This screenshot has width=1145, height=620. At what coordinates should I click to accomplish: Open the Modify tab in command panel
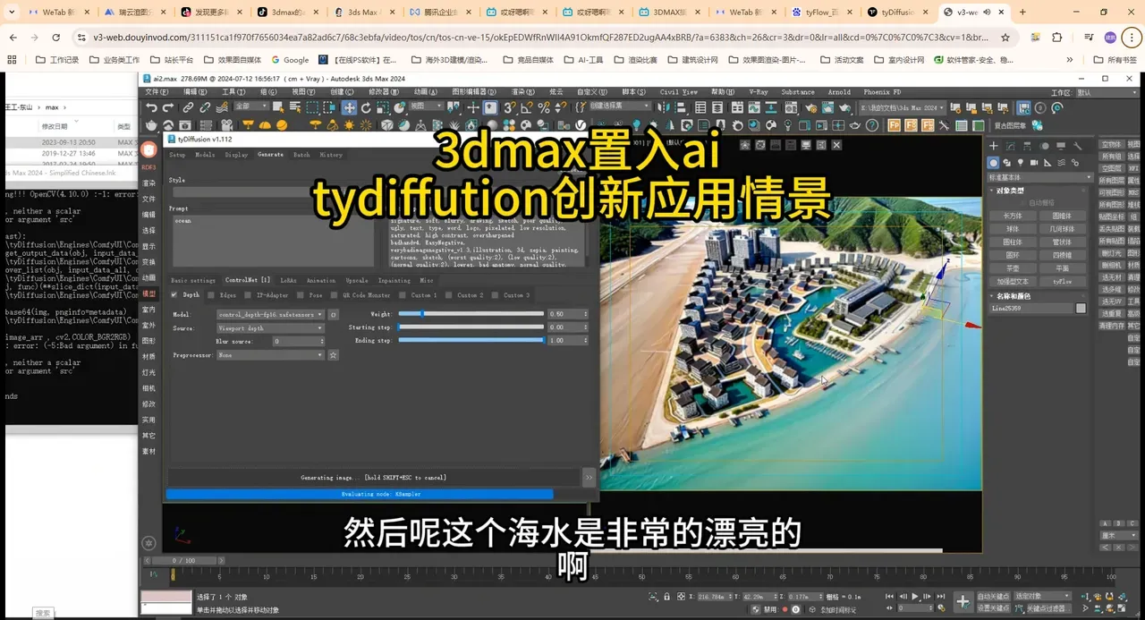click(1011, 145)
